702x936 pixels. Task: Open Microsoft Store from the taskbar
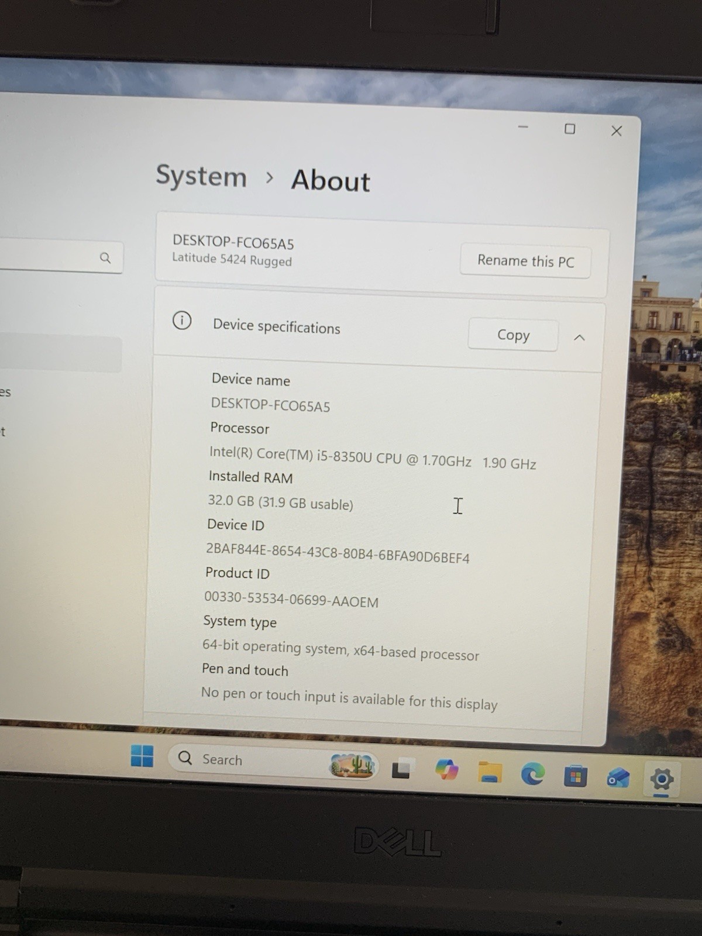click(575, 776)
